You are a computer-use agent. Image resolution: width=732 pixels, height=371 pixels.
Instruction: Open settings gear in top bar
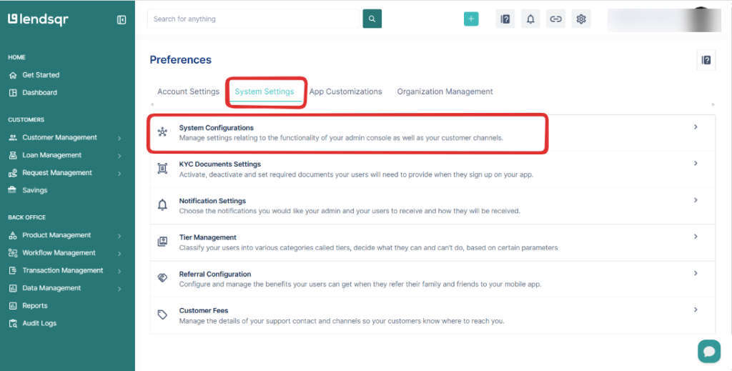(x=581, y=19)
